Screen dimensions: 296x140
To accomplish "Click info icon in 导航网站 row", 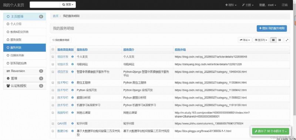I will tap(73, 64).
